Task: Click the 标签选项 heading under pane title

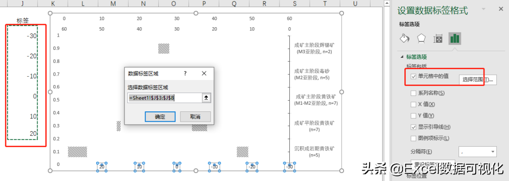Action: point(409,24)
